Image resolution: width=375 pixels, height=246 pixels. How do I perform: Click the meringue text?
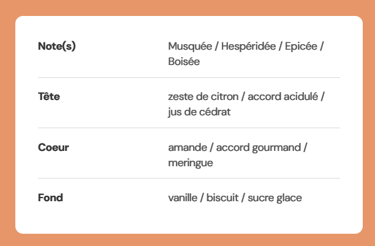(x=191, y=163)
